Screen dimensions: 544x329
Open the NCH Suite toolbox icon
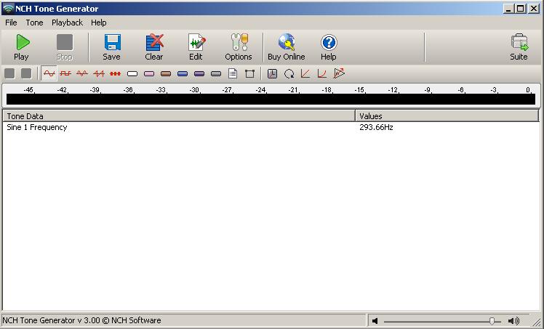coord(519,47)
